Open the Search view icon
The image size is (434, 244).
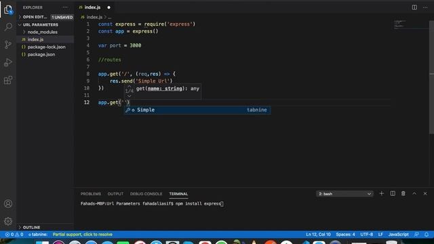[8, 27]
